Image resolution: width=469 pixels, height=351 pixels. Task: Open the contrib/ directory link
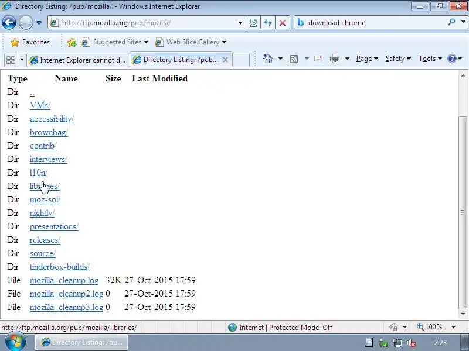tap(43, 146)
